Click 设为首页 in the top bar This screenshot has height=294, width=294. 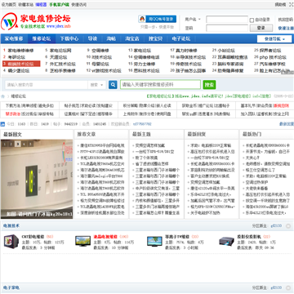[9, 5]
